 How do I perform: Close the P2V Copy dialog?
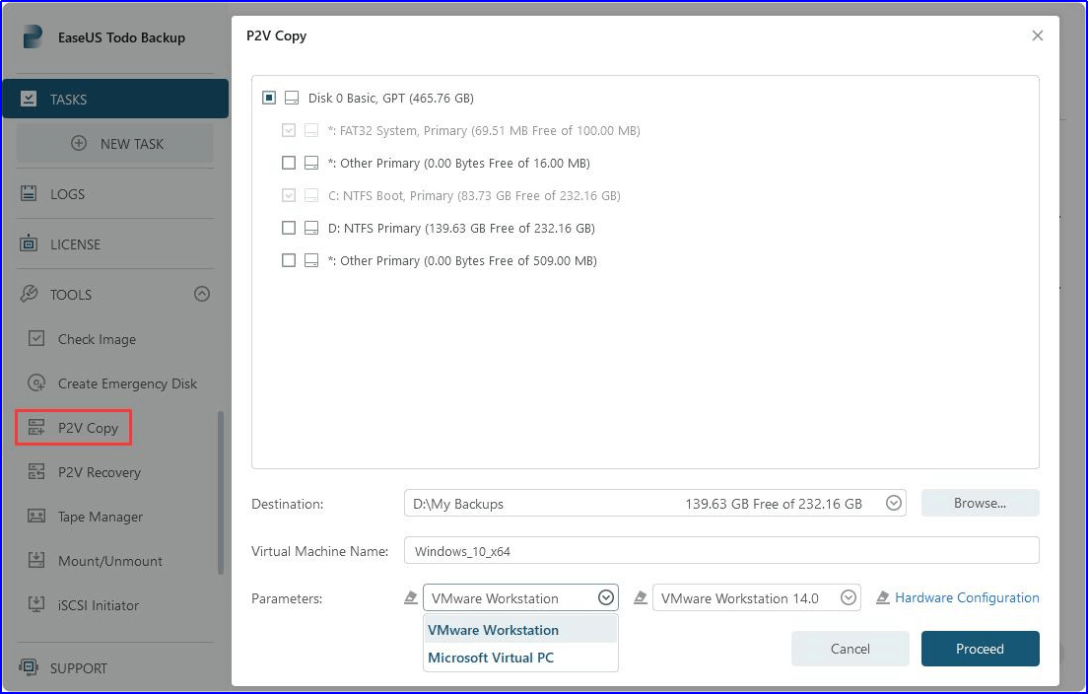pyautogui.click(x=1038, y=35)
